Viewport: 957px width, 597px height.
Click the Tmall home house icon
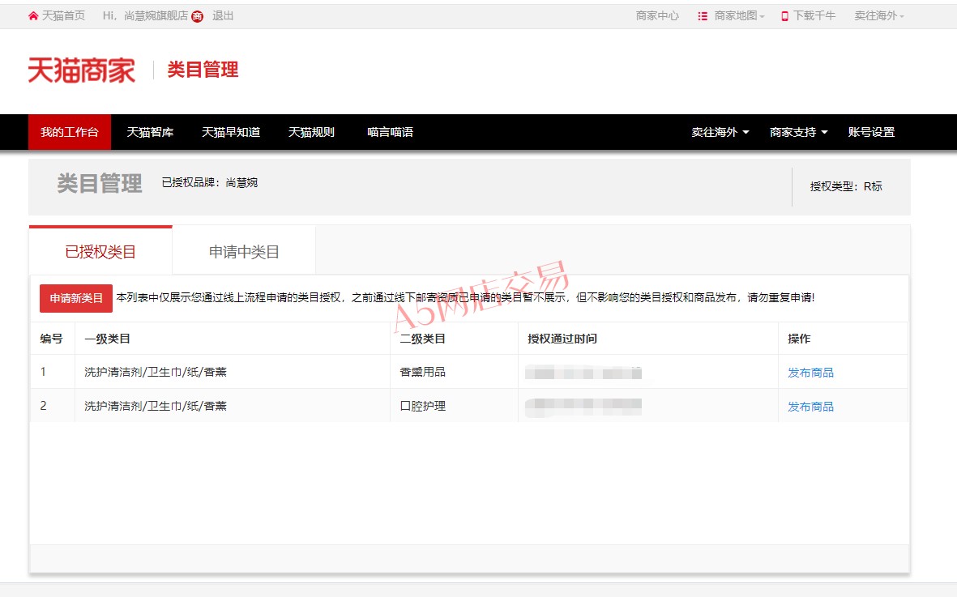33,16
